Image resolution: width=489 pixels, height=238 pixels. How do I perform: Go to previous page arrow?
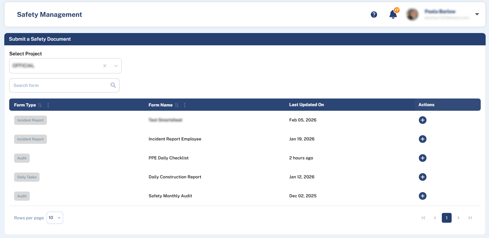(x=435, y=218)
